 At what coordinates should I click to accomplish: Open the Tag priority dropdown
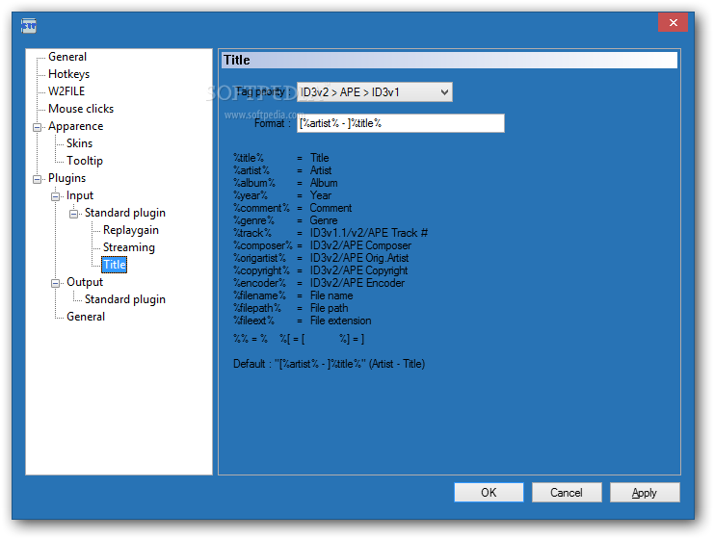374,92
